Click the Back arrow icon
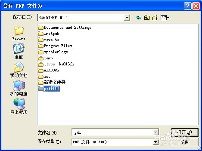 pos(139,18)
